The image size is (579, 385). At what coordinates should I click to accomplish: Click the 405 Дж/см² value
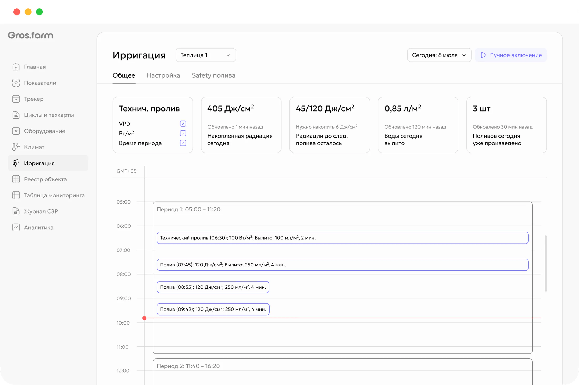tap(231, 108)
